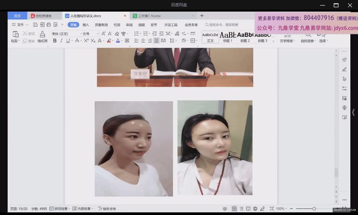Click the Format Painter (格式刷) icon
358x215 pixels.
click(x=42, y=34)
